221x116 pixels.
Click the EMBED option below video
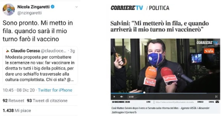(200, 102)
